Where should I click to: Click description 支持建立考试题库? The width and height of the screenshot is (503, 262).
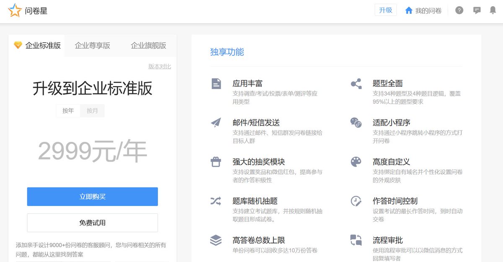pyautogui.click(x=277, y=215)
